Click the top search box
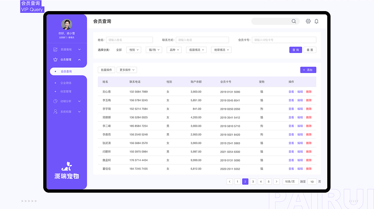 point(275,21)
